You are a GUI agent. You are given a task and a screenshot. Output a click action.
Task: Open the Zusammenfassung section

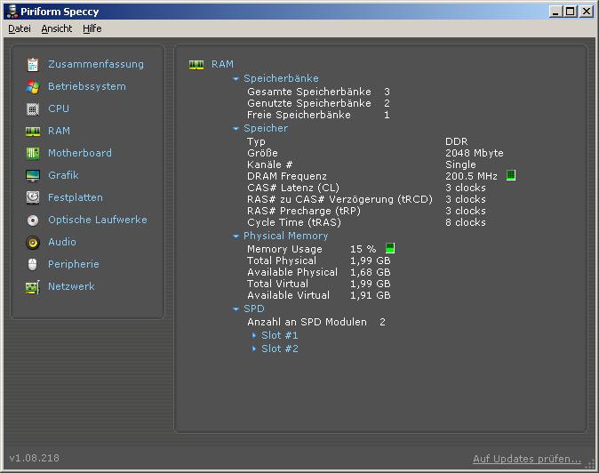click(x=96, y=64)
